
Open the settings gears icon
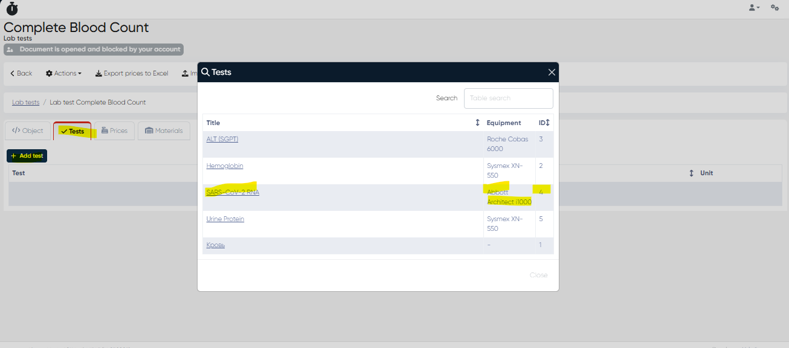coord(775,8)
